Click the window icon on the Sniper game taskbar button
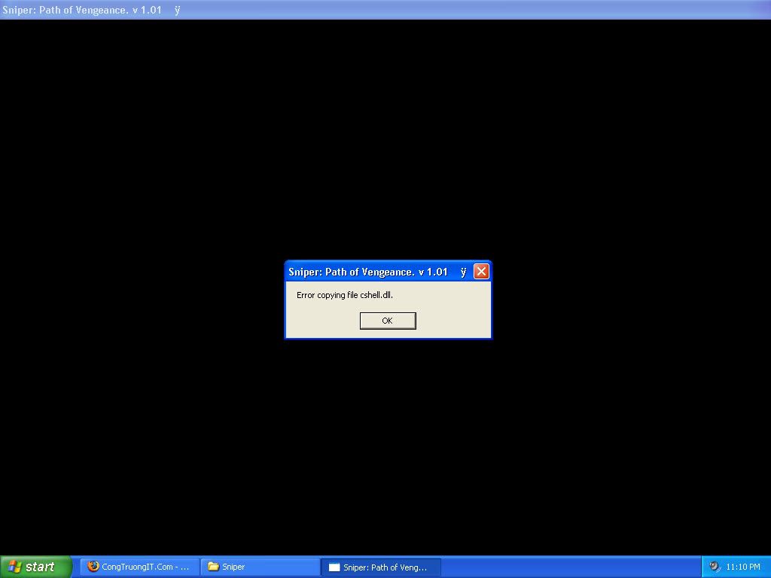 click(334, 567)
